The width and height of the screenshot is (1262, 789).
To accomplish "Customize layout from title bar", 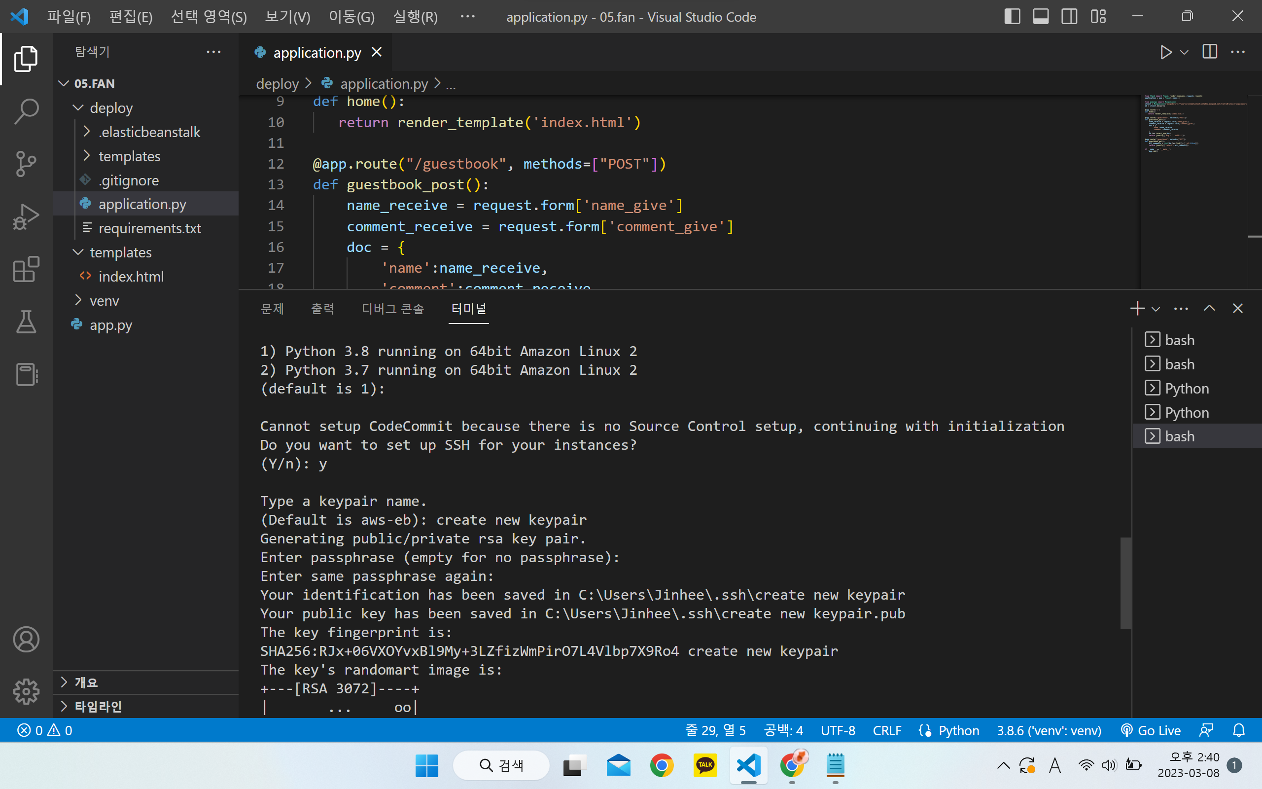I will pos(1098,17).
